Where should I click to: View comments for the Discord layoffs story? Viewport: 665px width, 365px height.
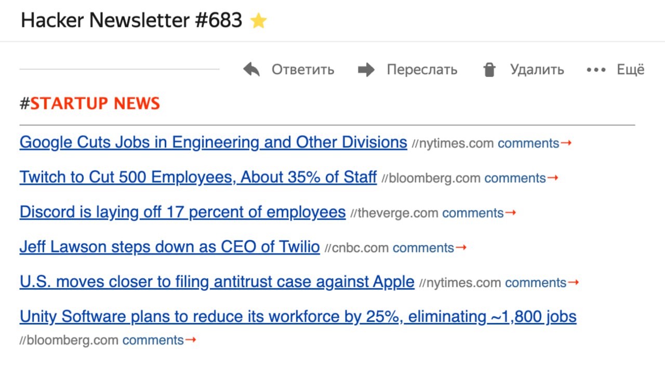(x=473, y=213)
